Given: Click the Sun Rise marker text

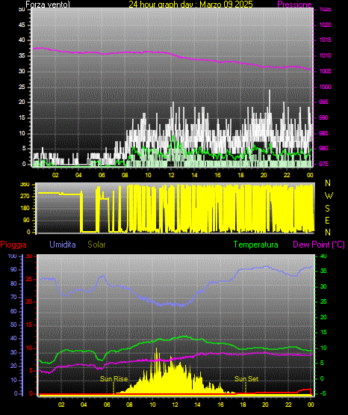Looking at the screenshot, I should click(114, 379).
